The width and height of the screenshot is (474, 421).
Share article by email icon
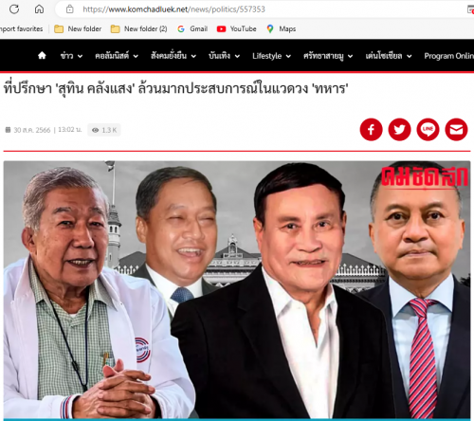pyautogui.click(x=456, y=130)
